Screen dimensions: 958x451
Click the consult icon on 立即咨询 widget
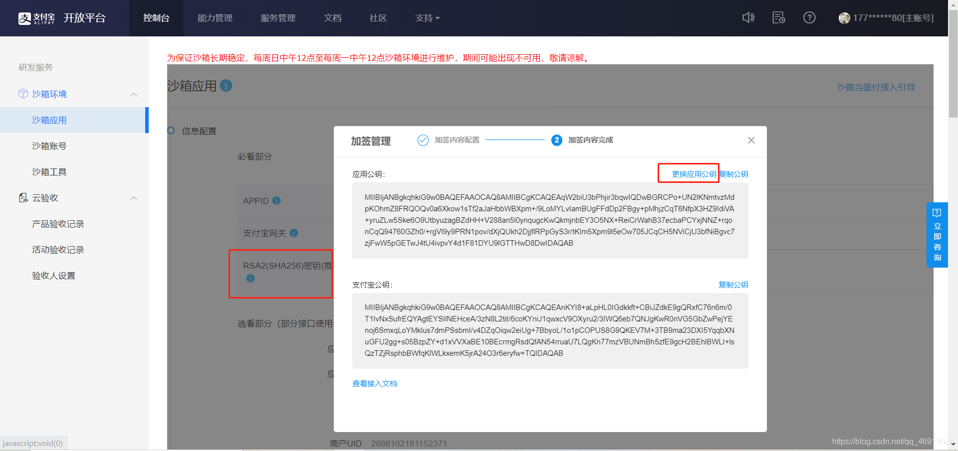point(937,213)
